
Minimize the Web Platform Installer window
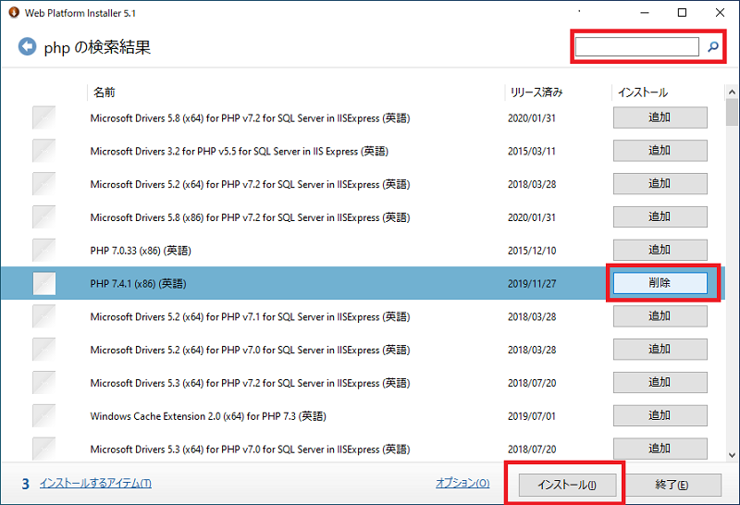644,13
